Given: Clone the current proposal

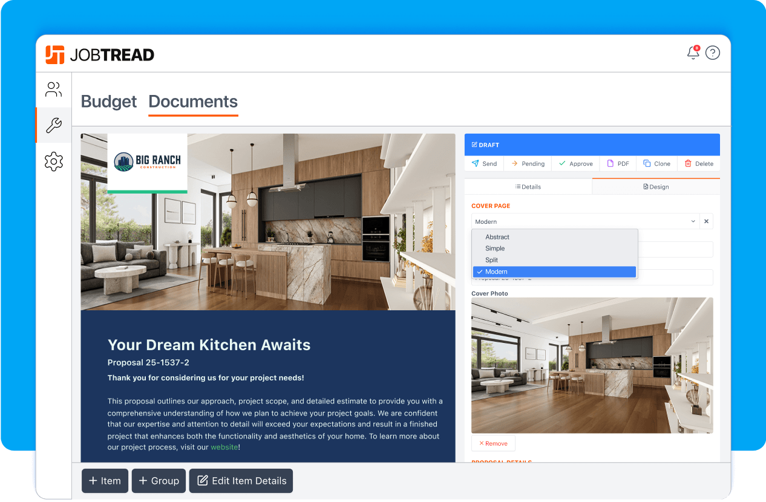Looking at the screenshot, I should (656, 163).
